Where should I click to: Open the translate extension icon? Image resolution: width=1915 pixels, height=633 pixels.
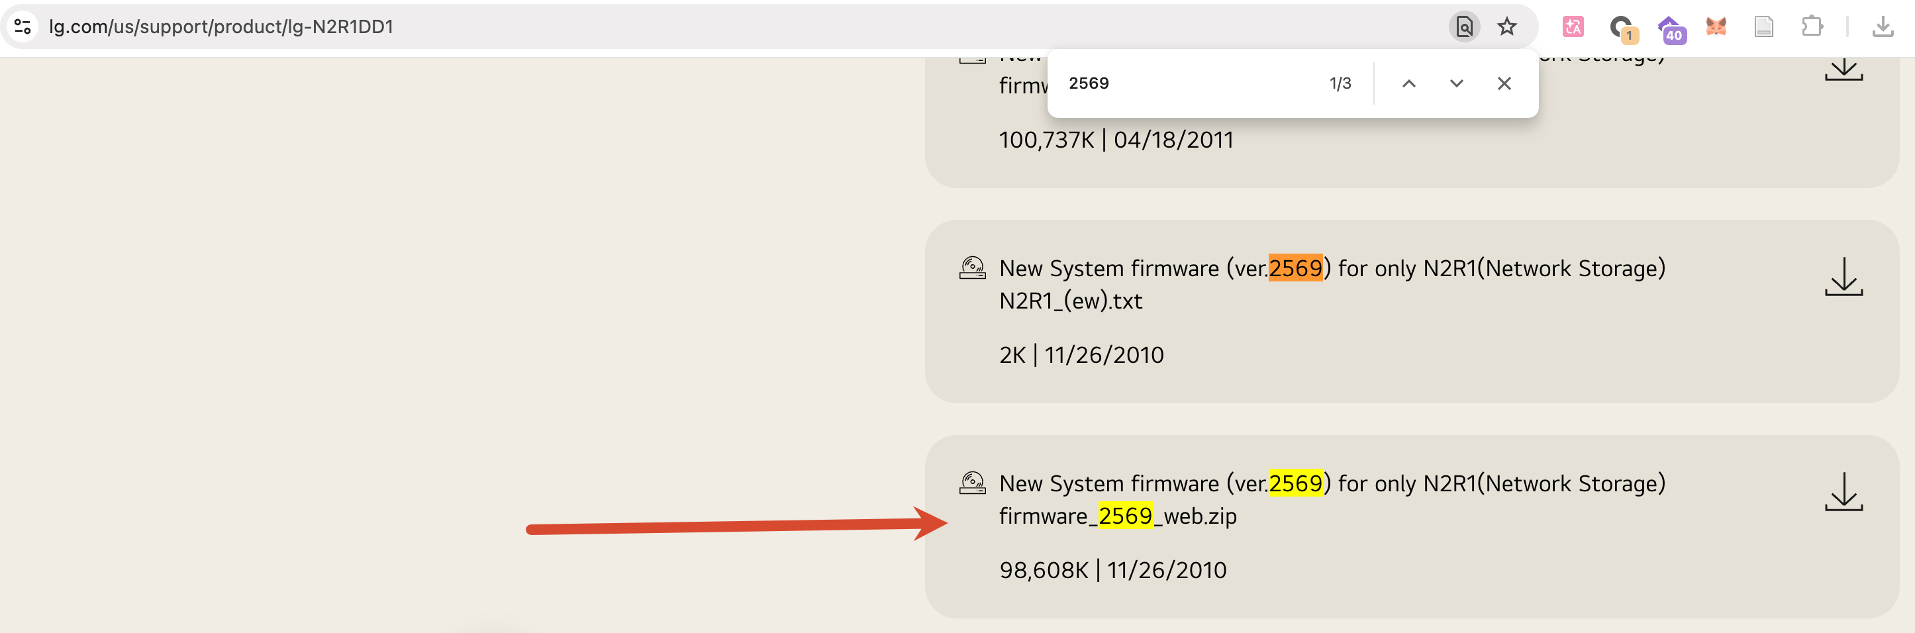pyautogui.click(x=1572, y=26)
